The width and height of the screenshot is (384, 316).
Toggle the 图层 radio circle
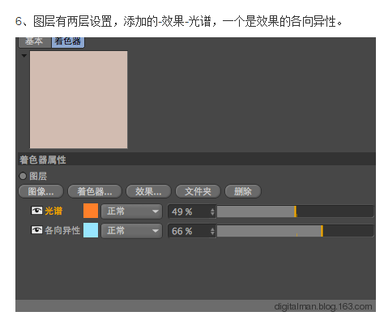[23, 176]
